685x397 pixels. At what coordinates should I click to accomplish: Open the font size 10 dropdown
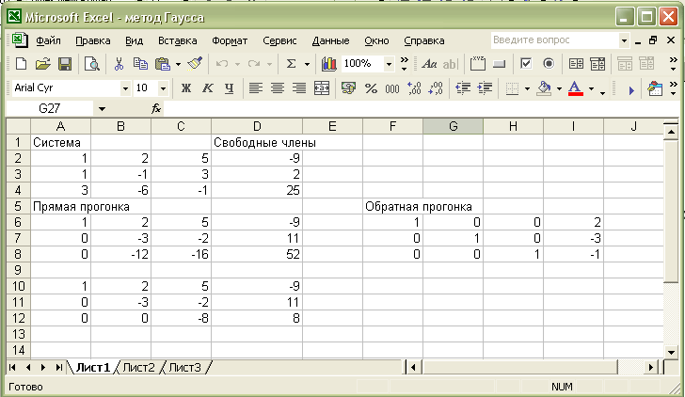163,88
